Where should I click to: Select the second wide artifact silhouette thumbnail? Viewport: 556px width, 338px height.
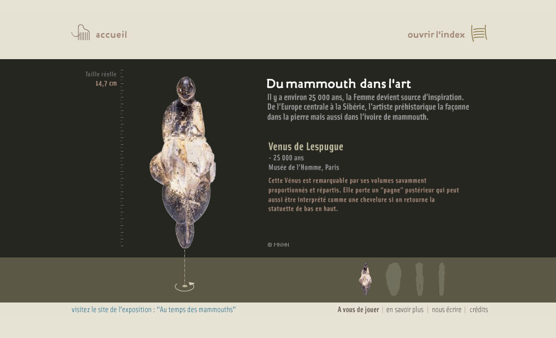click(394, 279)
